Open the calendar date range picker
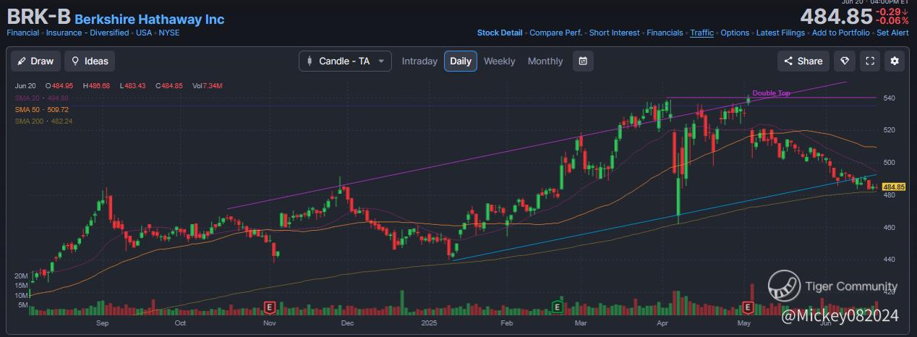The height and width of the screenshot is (337, 917). (x=583, y=61)
